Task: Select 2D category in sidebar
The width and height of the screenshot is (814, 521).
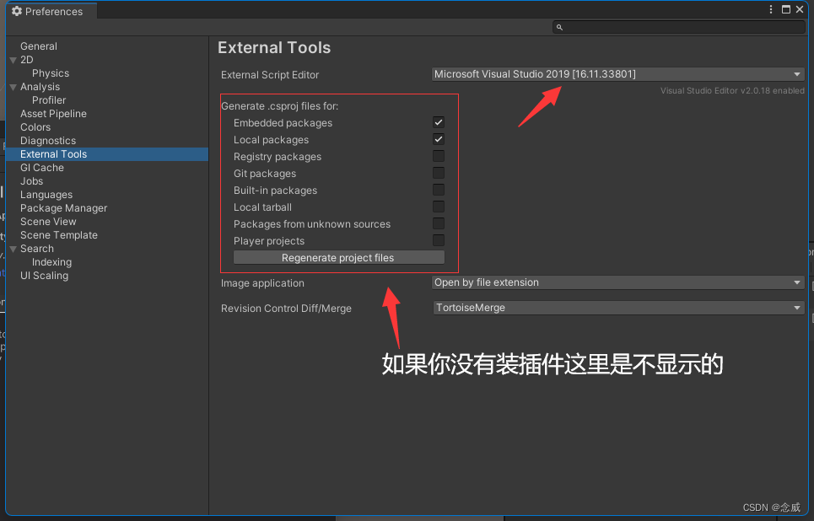Action: [x=26, y=60]
